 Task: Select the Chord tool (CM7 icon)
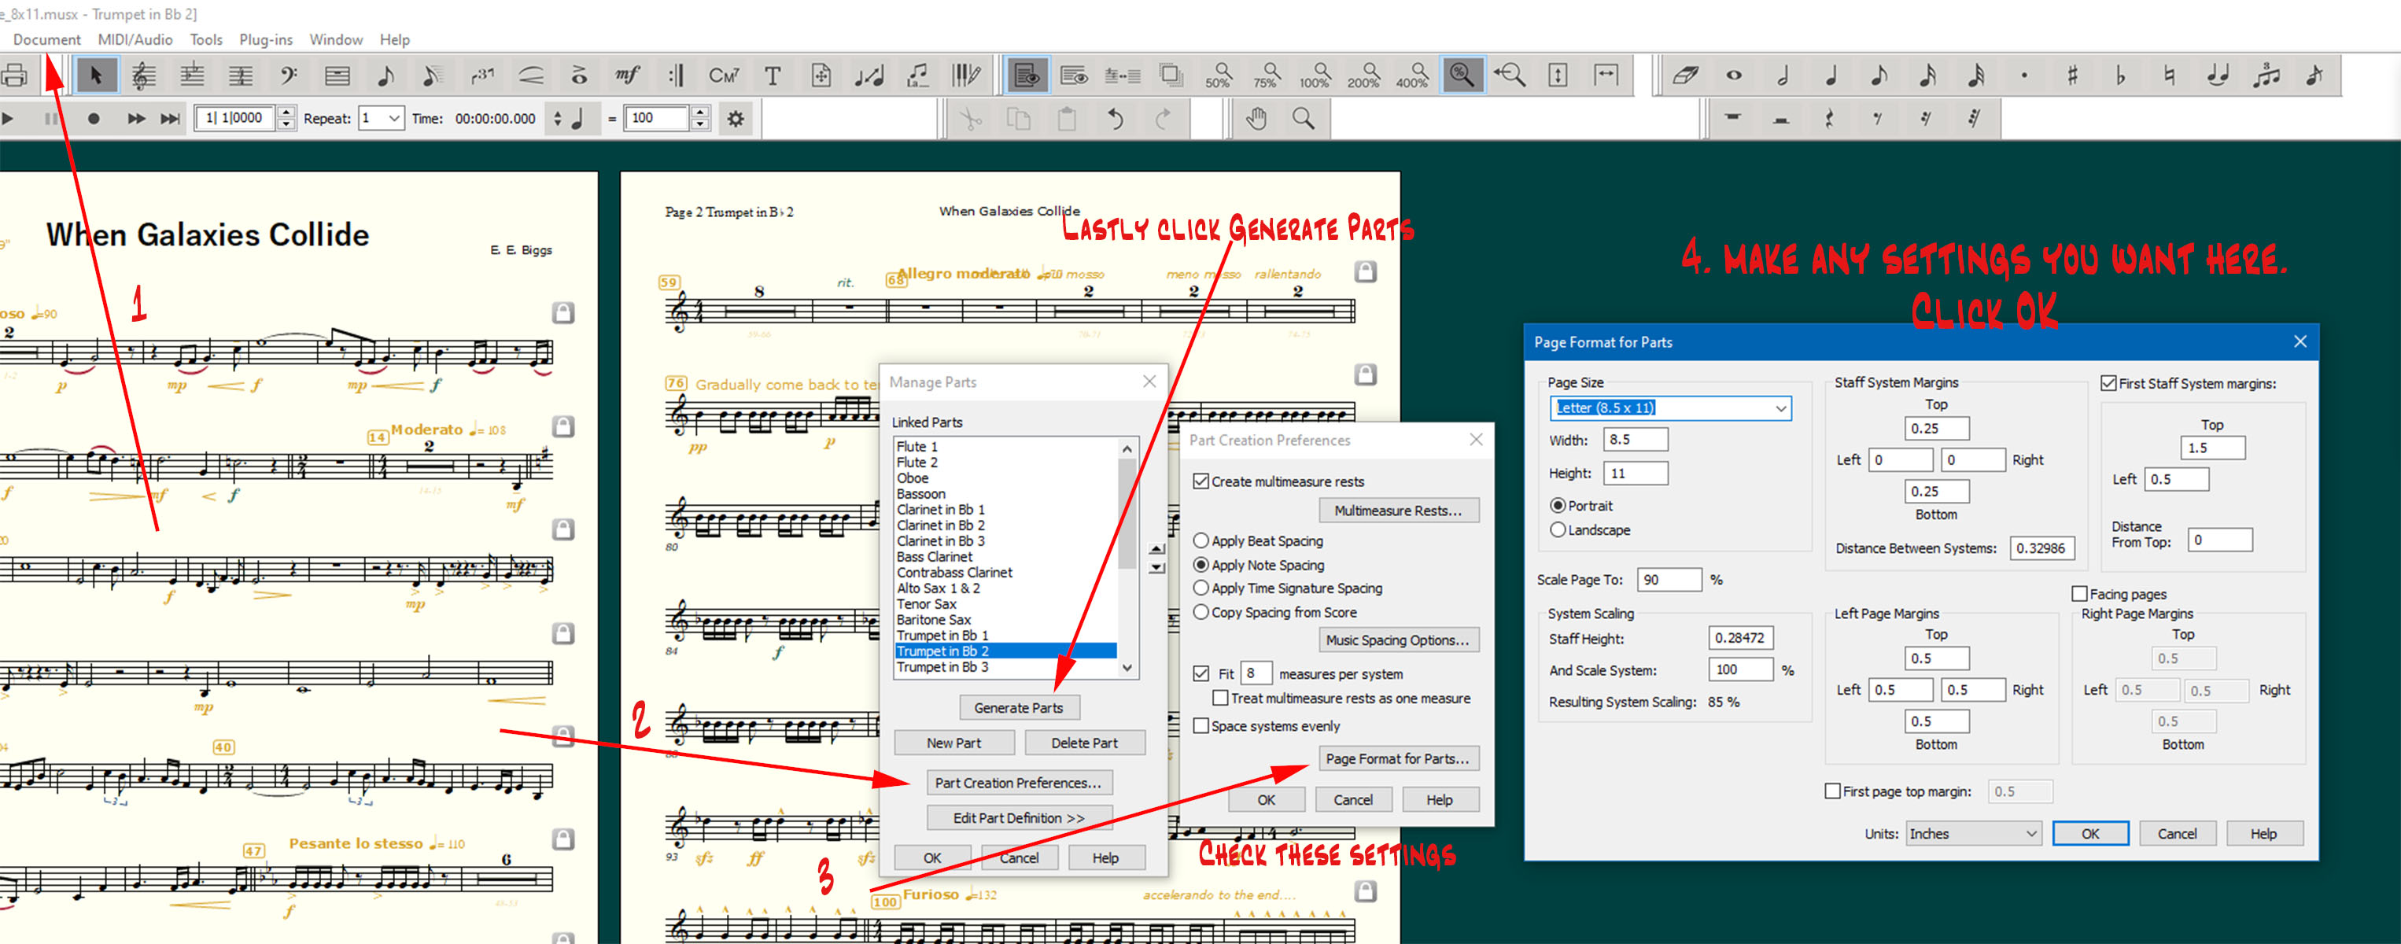(723, 76)
